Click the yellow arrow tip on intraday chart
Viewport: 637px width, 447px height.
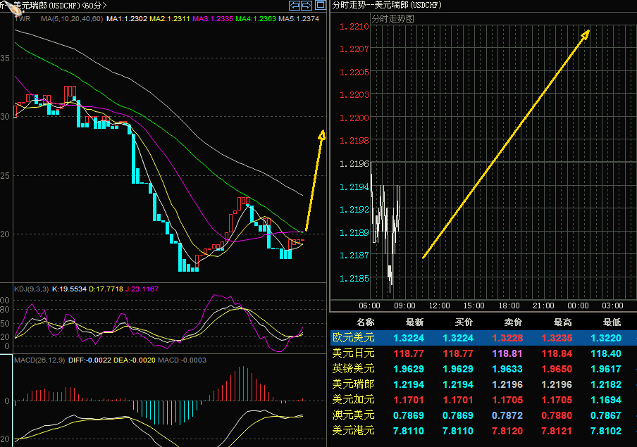(x=586, y=33)
